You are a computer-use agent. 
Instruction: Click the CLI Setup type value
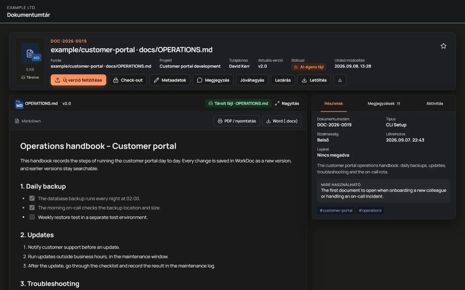point(396,125)
